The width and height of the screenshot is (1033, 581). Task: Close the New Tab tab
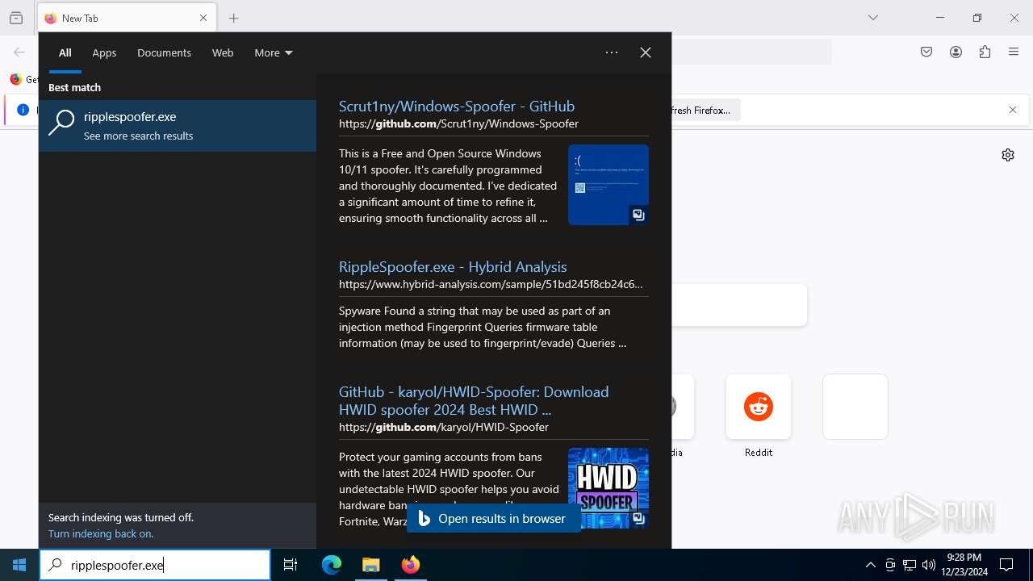(203, 18)
